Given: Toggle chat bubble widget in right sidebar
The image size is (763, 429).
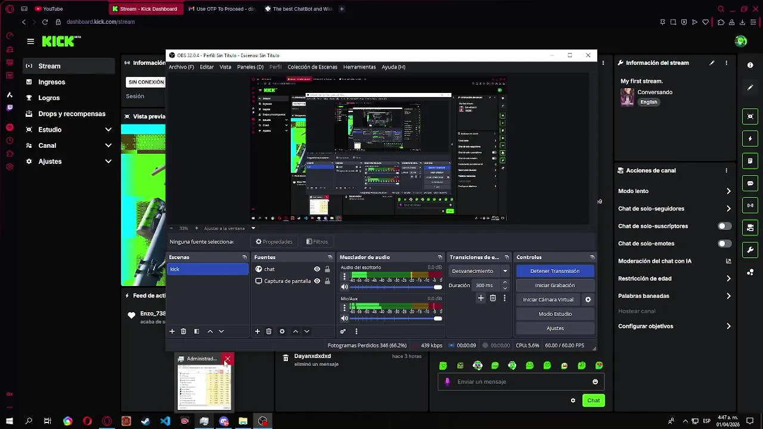Looking at the screenshot, I should coord(750,183).
